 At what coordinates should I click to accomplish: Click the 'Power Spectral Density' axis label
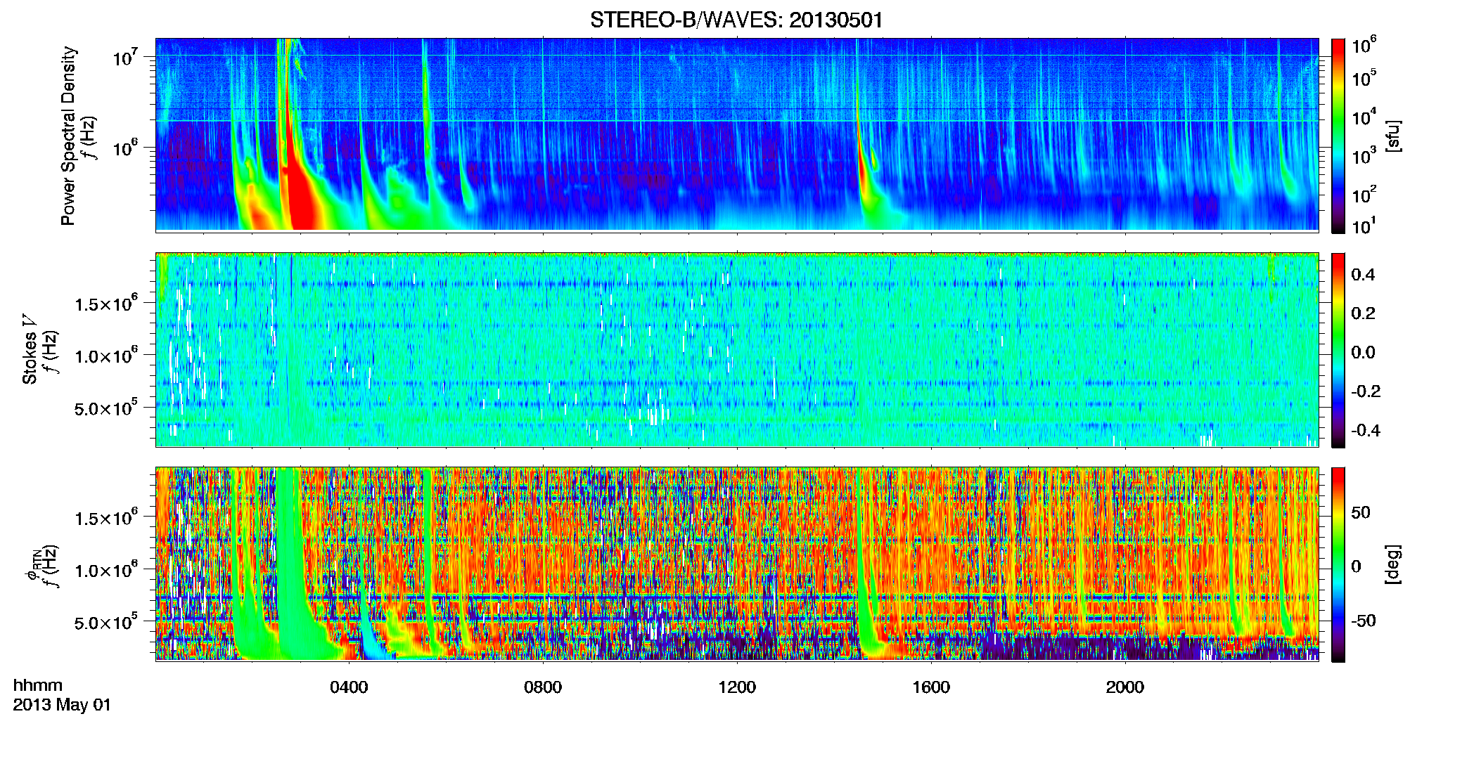point(68,136)
